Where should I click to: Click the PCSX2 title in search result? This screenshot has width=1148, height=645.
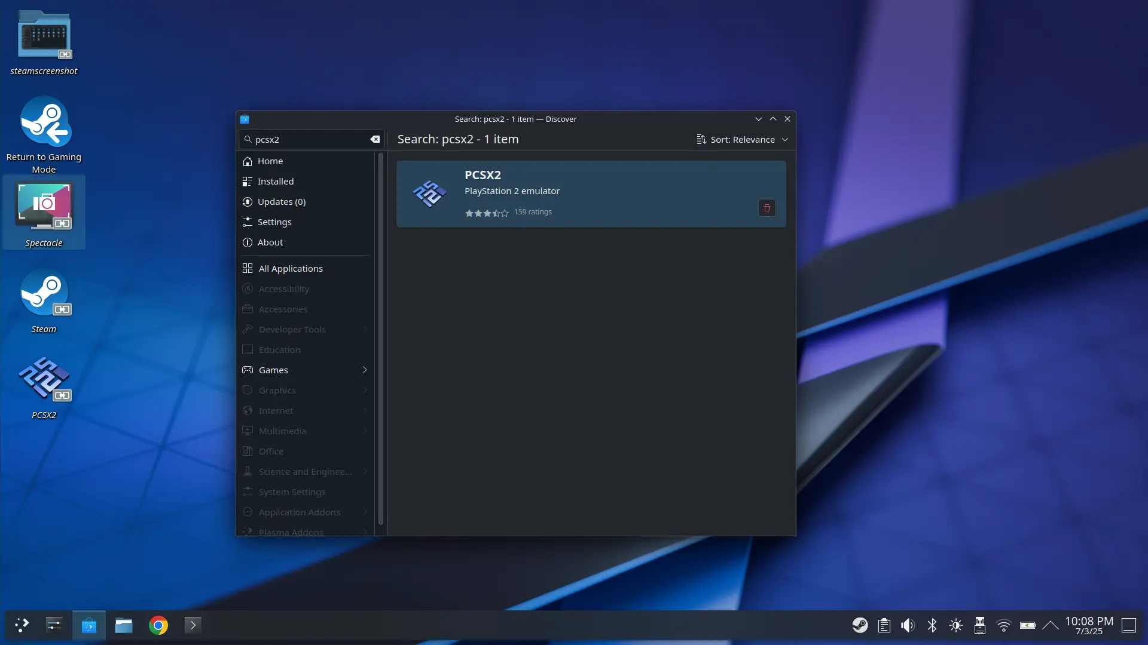tap(483, 175)
